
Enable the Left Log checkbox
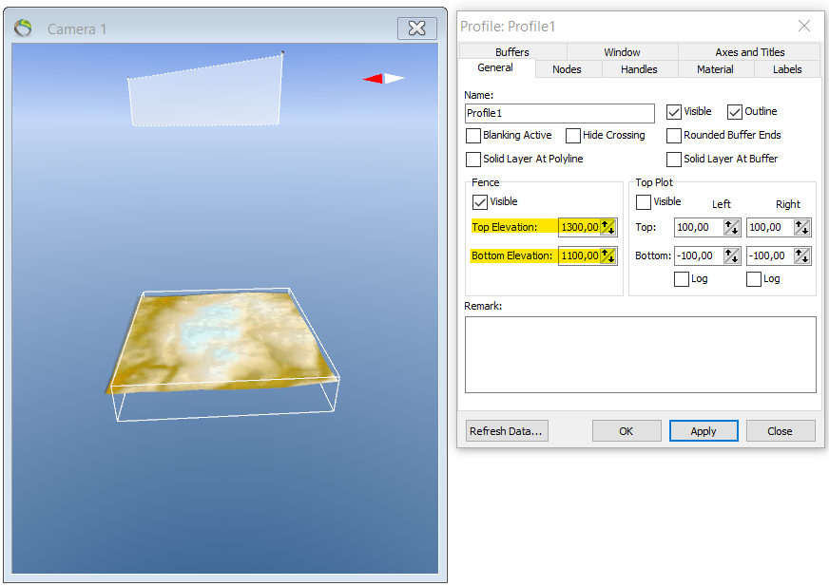pyautogui.click(x=682, y=279)
